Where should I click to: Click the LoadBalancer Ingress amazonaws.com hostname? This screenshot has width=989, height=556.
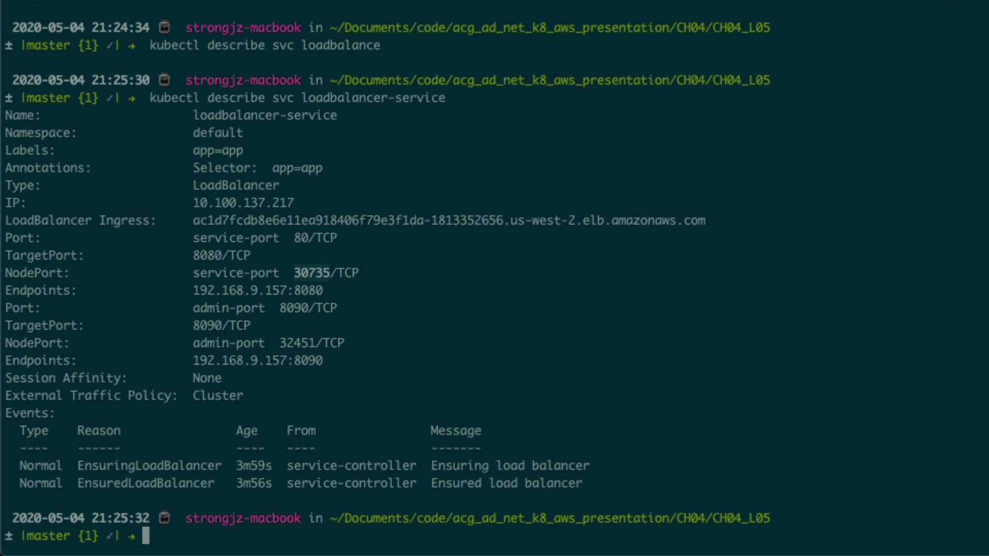[x=449, y=220]
